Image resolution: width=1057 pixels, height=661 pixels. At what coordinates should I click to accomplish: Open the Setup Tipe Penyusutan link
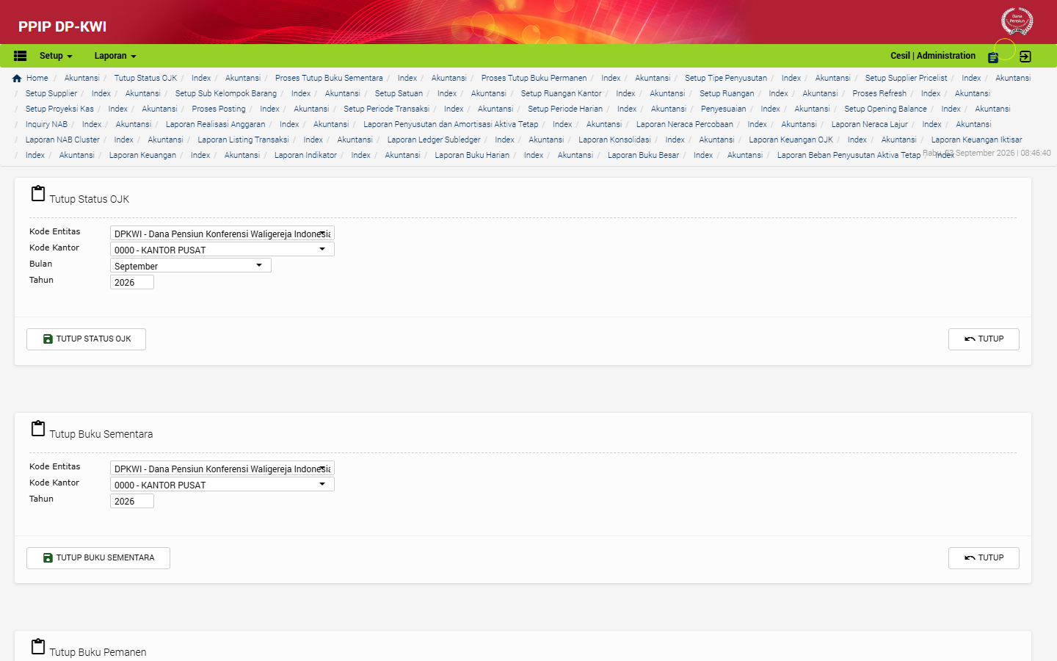[x=726, y=78]
